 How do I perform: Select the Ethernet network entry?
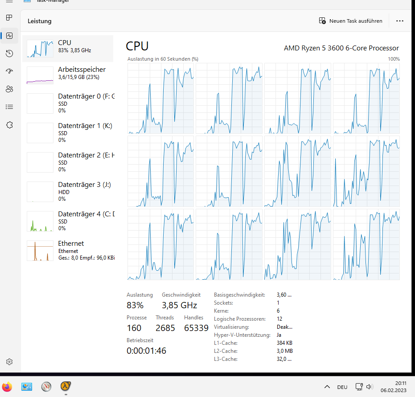click(68, 250)
